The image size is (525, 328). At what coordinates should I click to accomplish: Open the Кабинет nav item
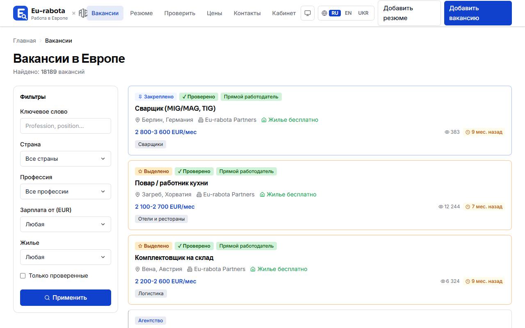[x=284, y=13]
